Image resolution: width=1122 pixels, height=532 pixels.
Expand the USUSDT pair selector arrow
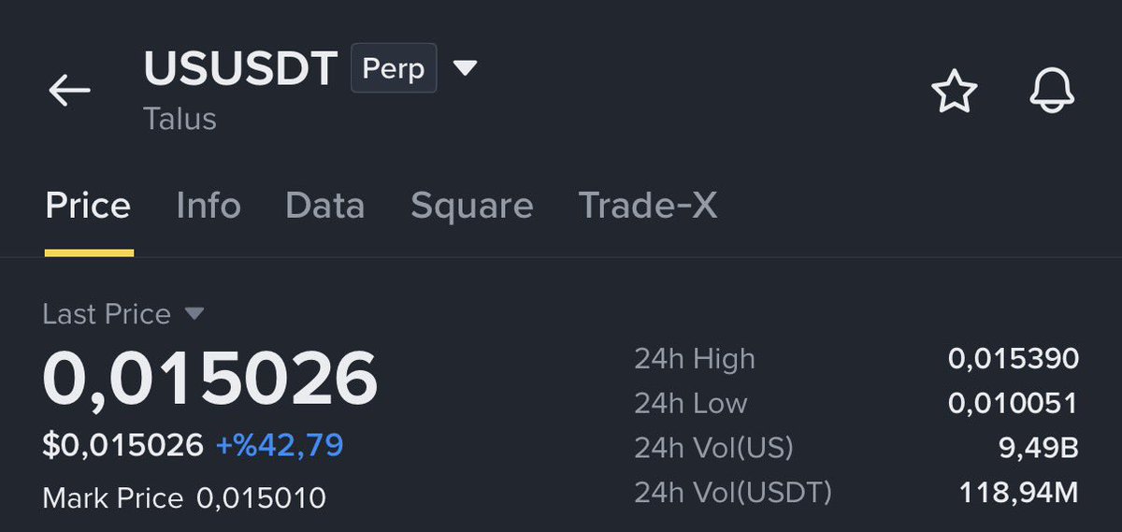(465, 67)
